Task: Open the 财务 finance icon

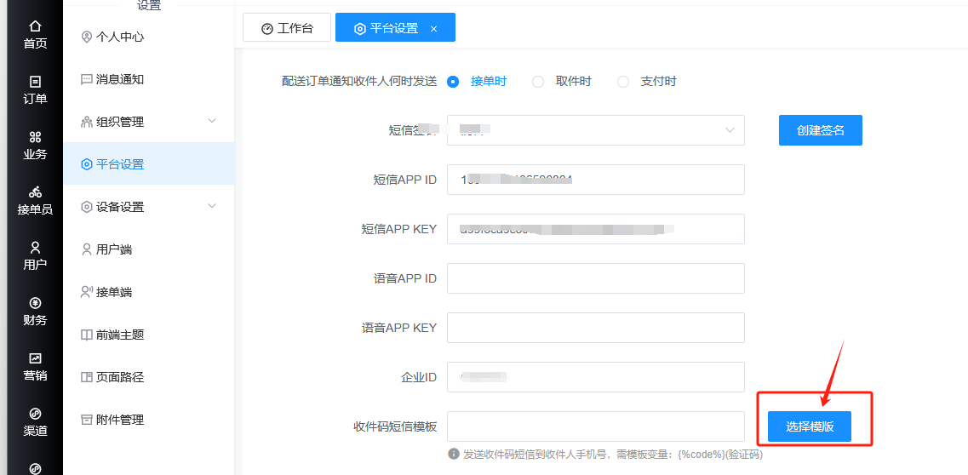Action: tap(35, 303)
